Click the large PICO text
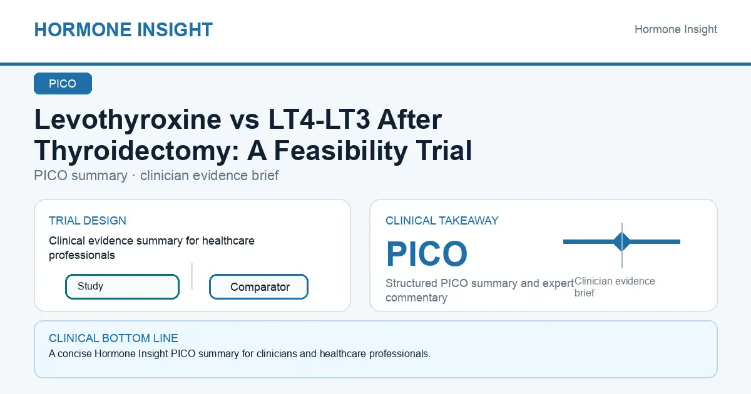 coord(427,254)
